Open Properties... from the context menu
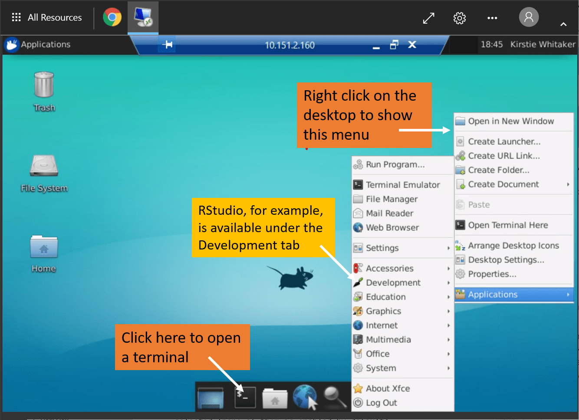This screenshot has height=420, width=579. (514, 274)
